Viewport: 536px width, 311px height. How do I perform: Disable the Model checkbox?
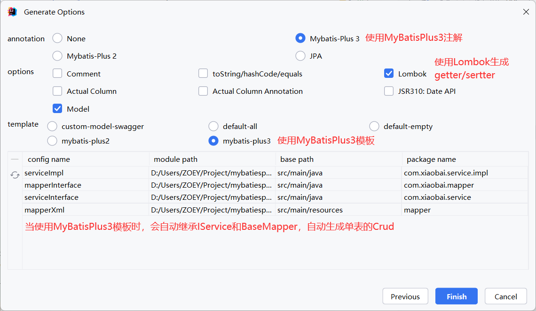(57, 108)
